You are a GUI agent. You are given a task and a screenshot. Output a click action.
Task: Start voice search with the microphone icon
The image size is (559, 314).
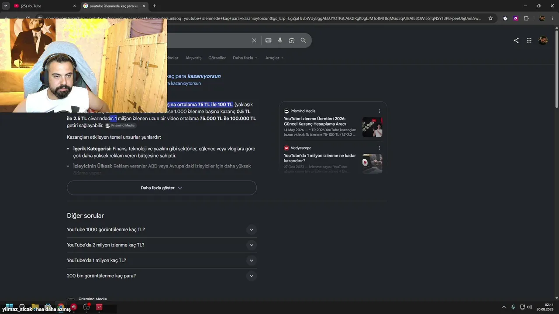(x=280, y=41)
